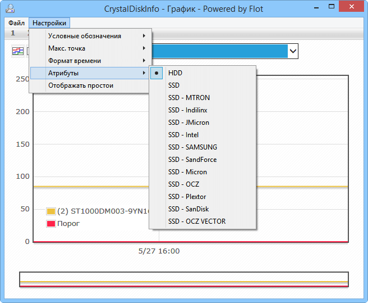
Task: Select SSD - JMicron attributes
Action: [203, 123]
